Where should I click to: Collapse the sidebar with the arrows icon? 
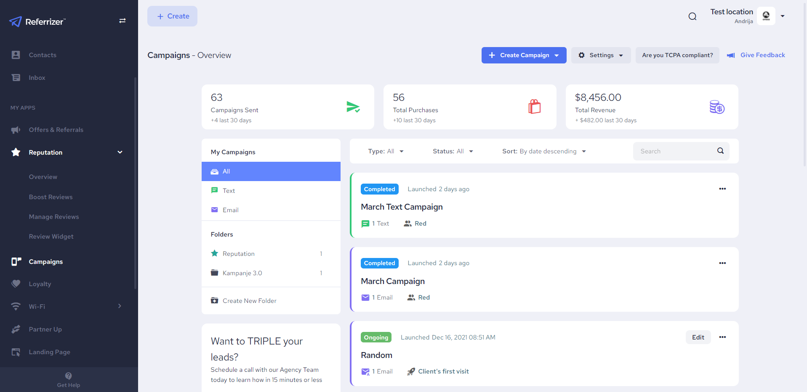(x=123, y=21)
